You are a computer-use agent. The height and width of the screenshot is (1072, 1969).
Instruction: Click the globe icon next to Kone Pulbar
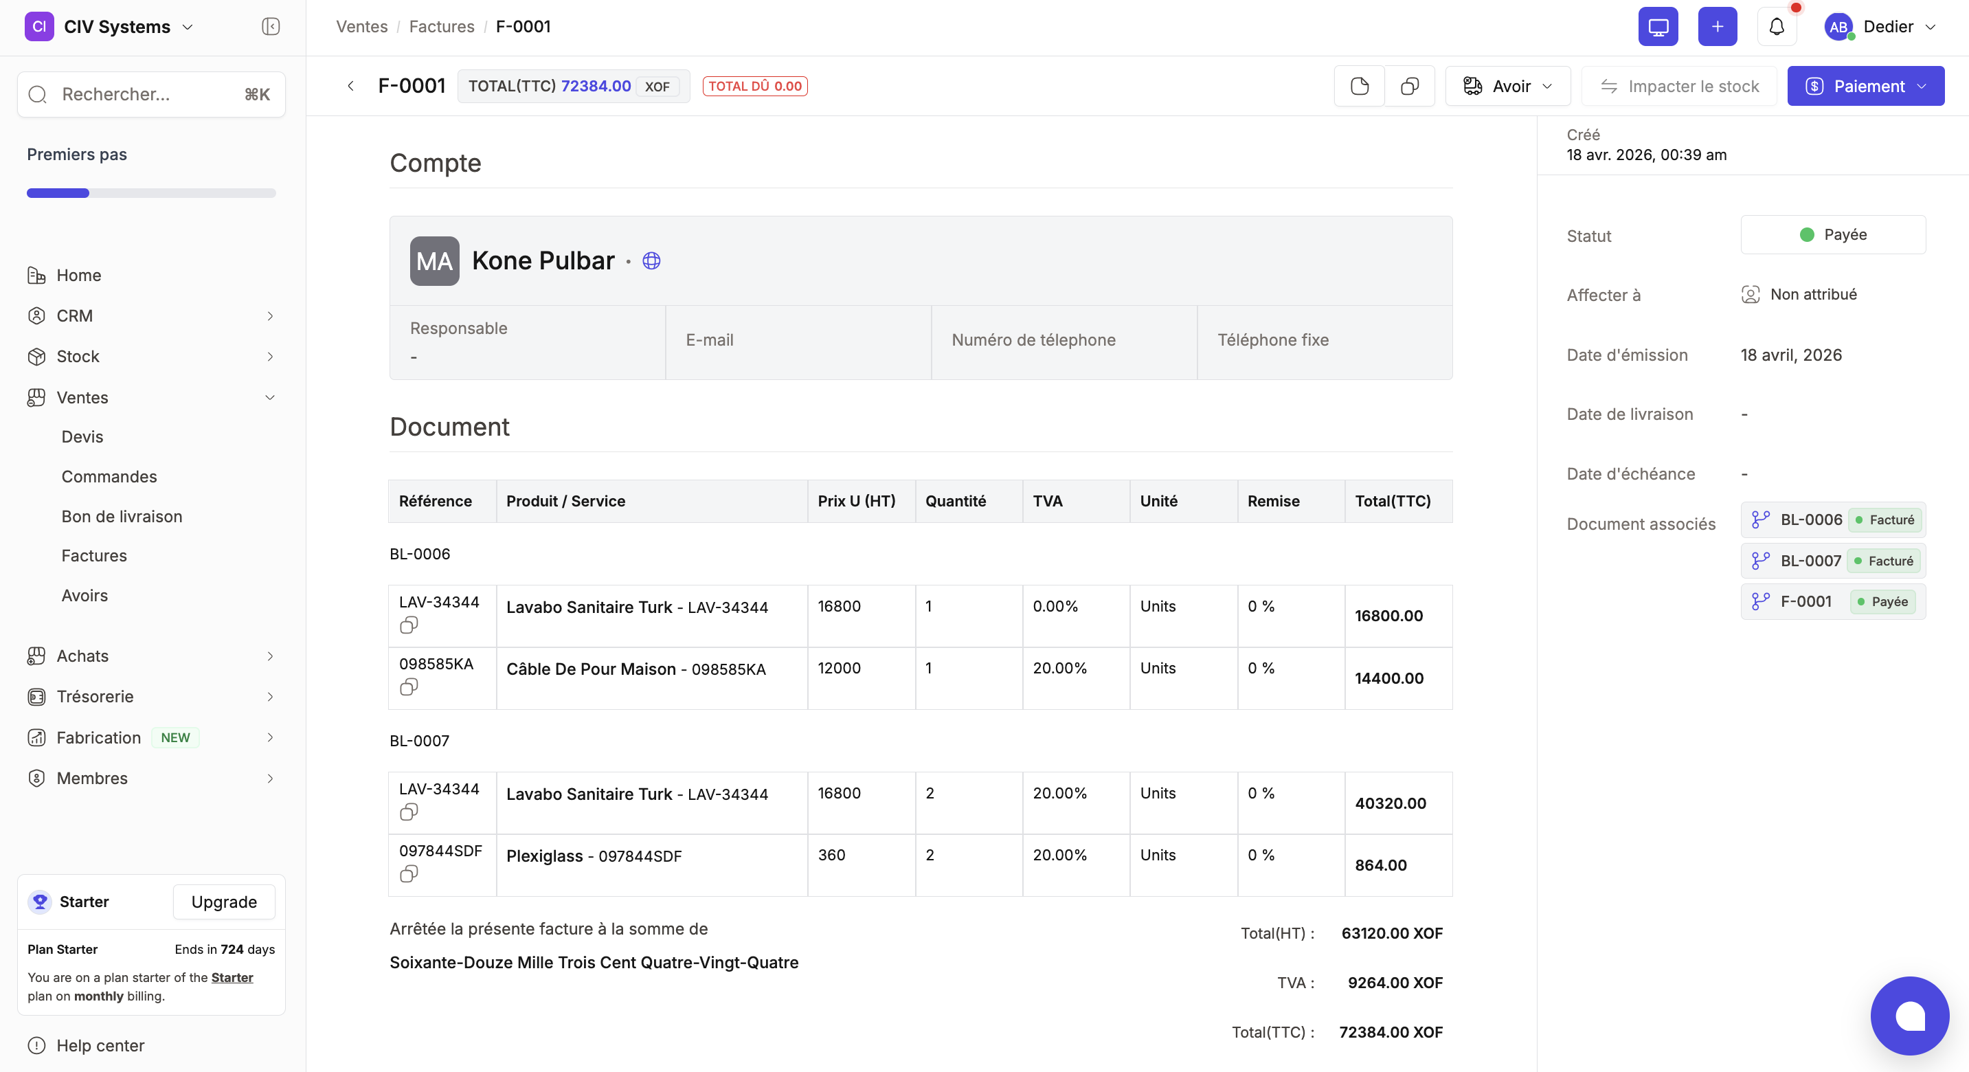coord(651,260)
